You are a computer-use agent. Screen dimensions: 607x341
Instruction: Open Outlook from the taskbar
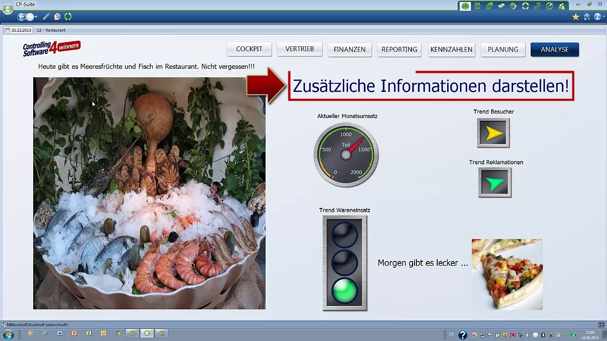[x=103, y=333]
